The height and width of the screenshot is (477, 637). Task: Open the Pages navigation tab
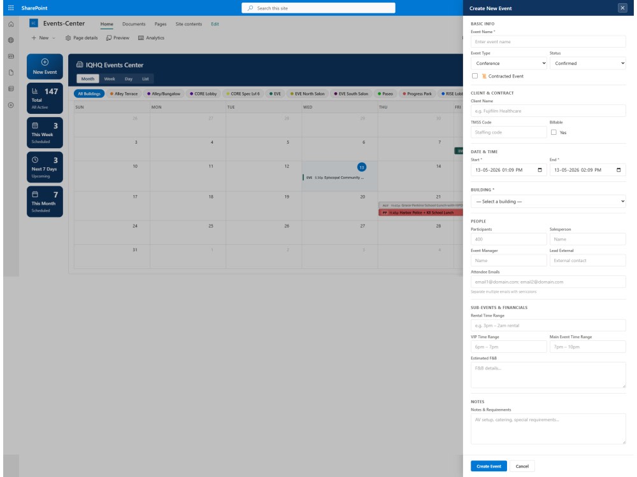click(161, 24)
